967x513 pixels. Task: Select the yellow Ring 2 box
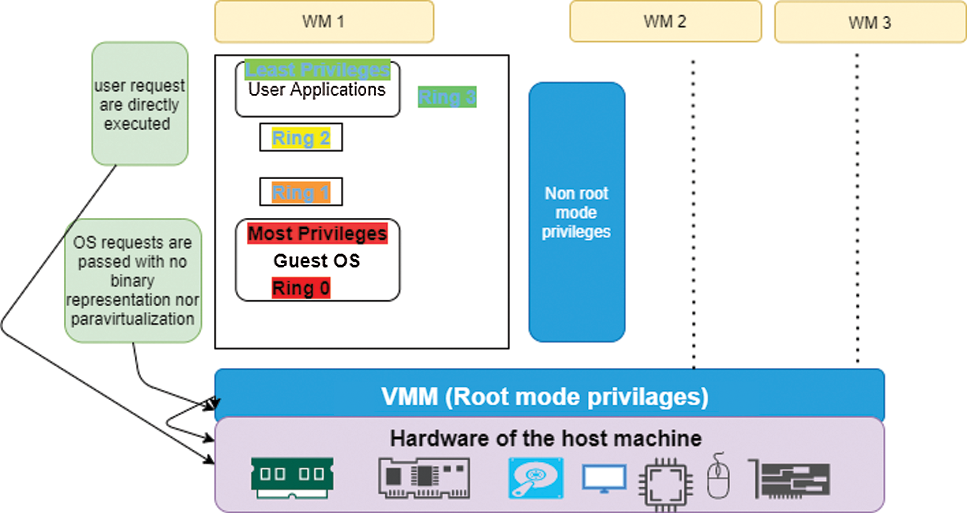(x=301, y=138)
